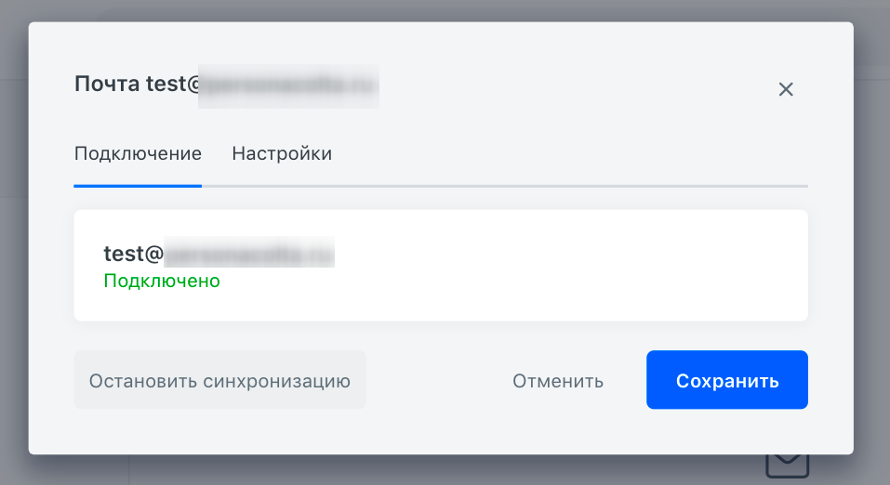Close the mail dialog with the X icon
The width and height of the screenshot is (890, 485).
[786, 89]
